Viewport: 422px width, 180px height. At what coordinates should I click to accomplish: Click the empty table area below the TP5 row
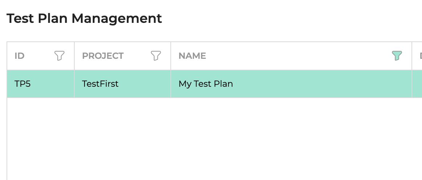click(215, 139)
